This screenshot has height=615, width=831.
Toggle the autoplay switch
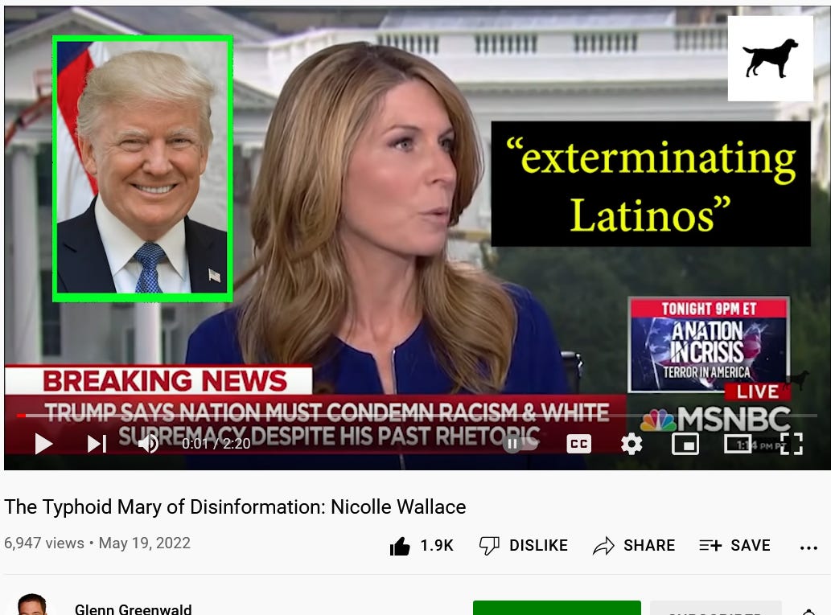520,444
